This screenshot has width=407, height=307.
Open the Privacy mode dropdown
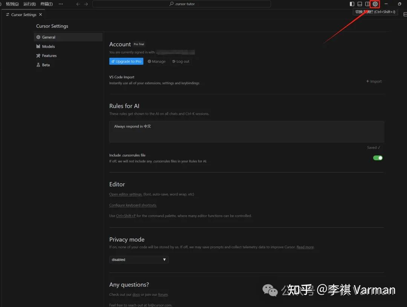coord(139,260)
